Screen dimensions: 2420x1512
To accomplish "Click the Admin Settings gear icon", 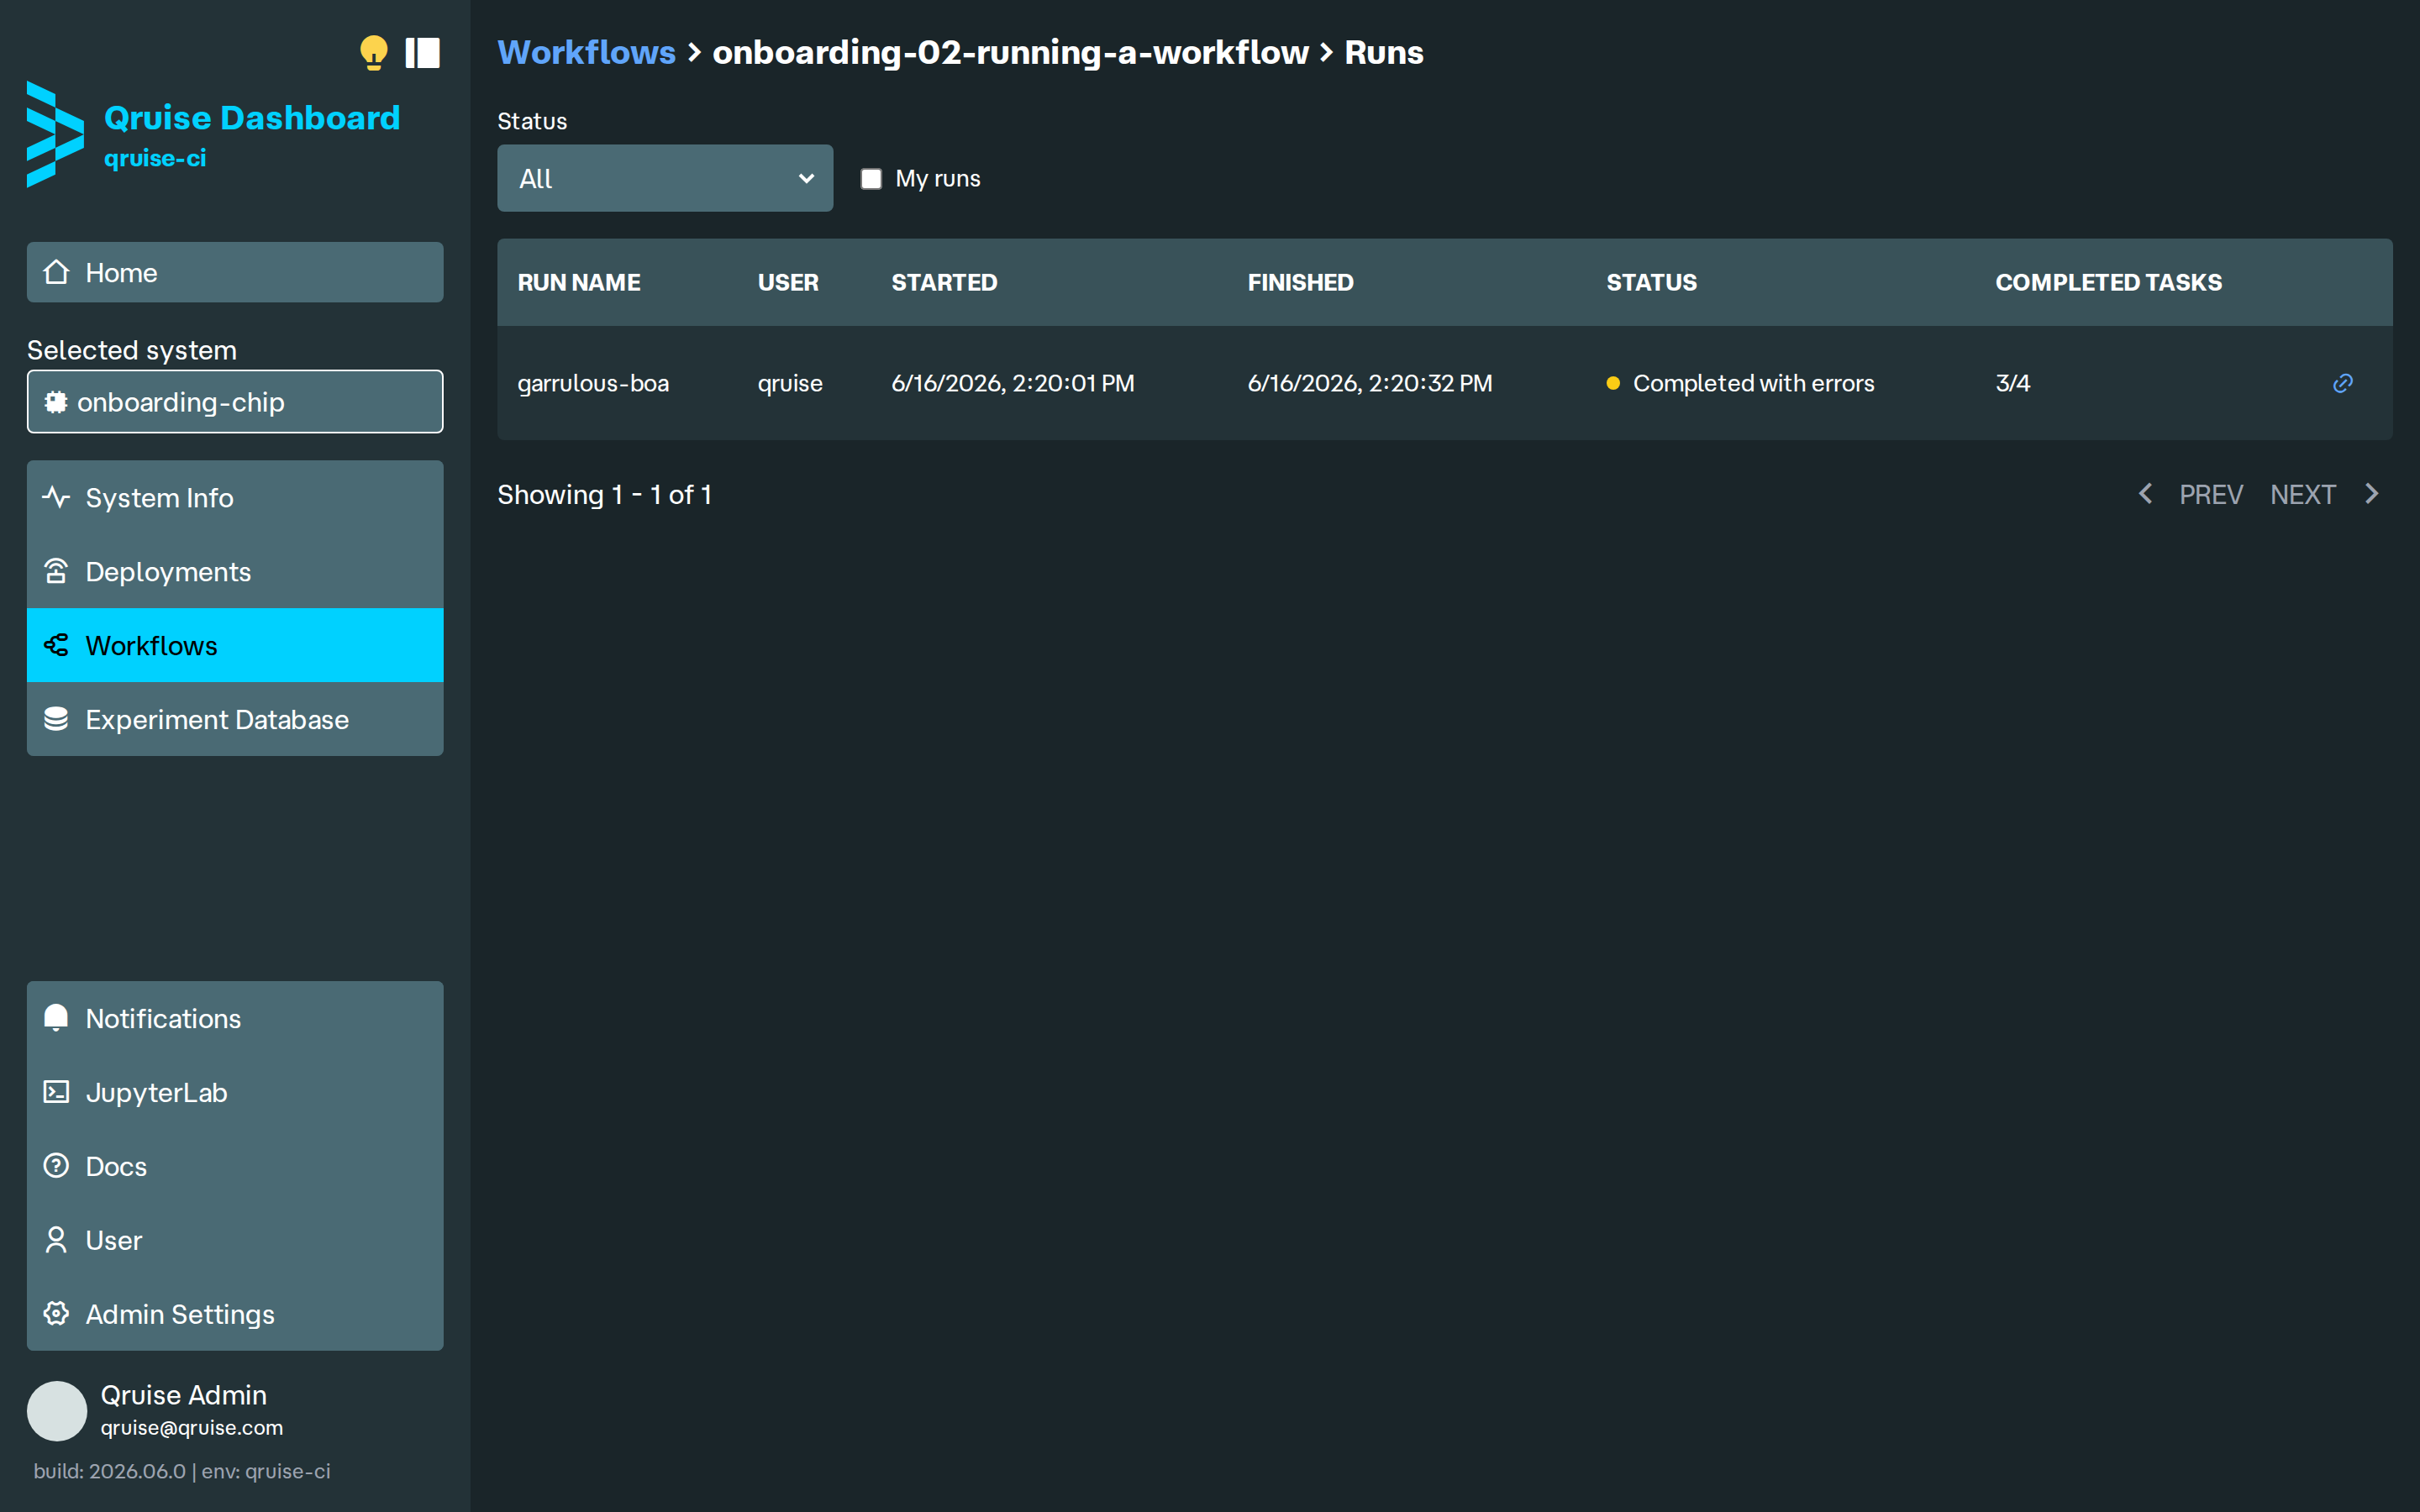I will coord(56,1314).
